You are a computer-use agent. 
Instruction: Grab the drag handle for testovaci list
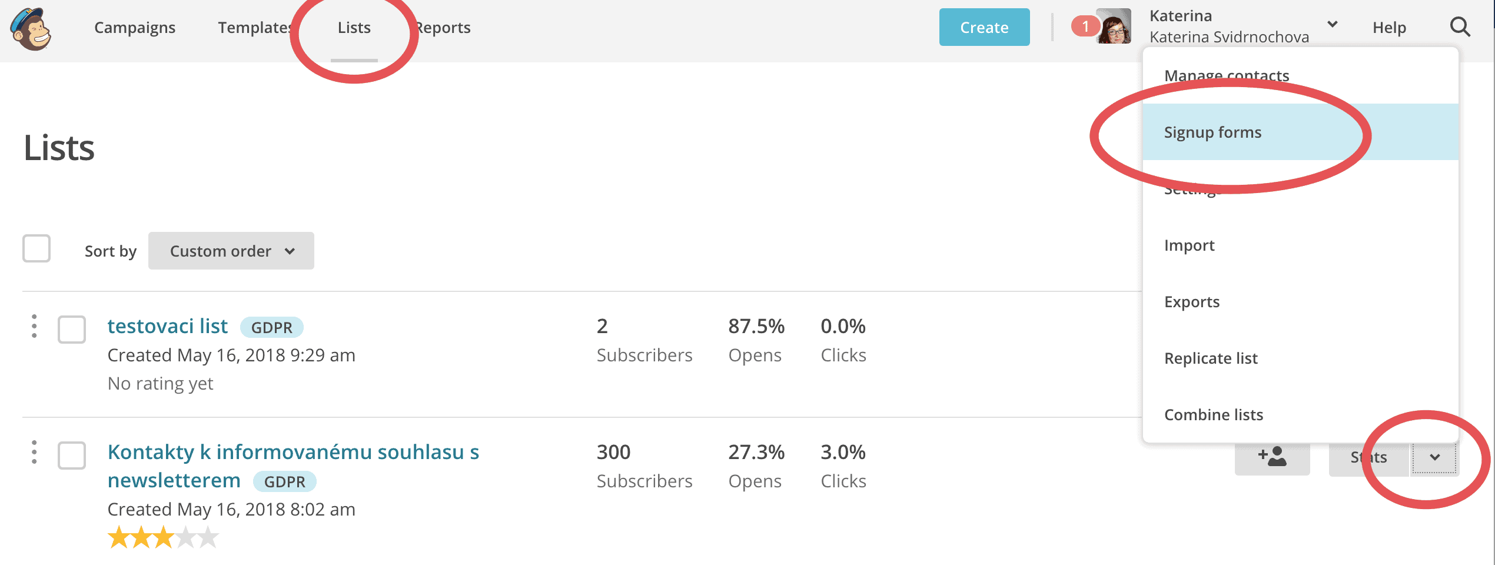pyautogui.click(x=34, y=326)
